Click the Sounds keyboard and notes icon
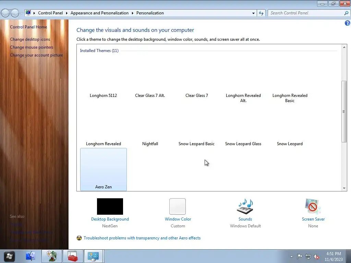The width and height of the screenshot is (351, 263). (x=245, y=206)
